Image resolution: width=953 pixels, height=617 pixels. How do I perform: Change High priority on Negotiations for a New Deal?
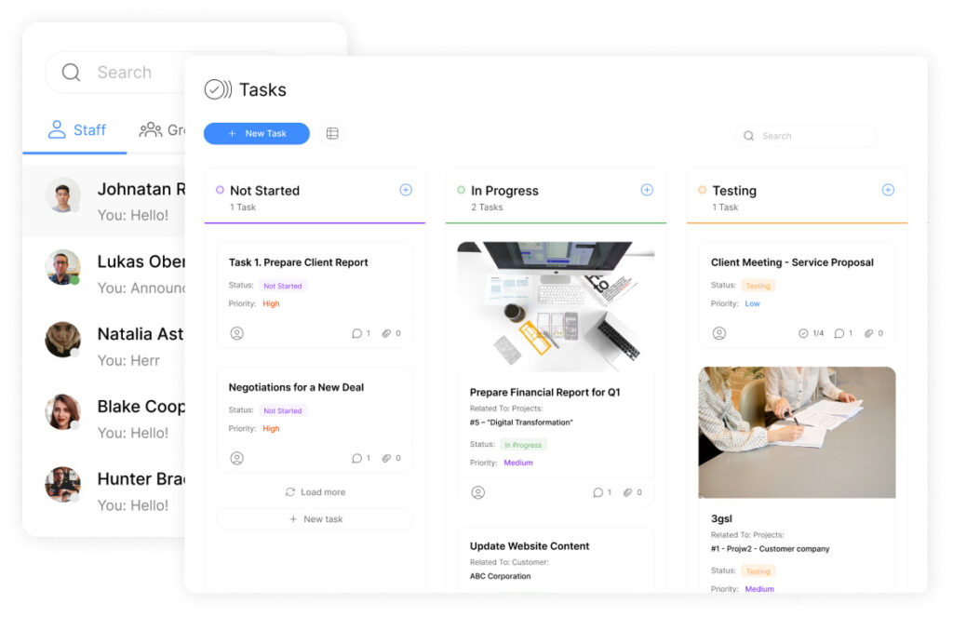tap(271, 429)
